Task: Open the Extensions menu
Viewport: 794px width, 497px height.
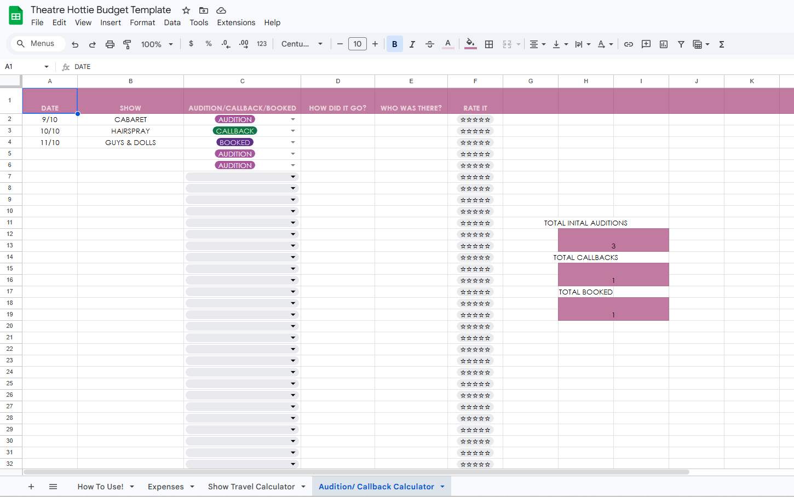Action: tap(236, 22)
